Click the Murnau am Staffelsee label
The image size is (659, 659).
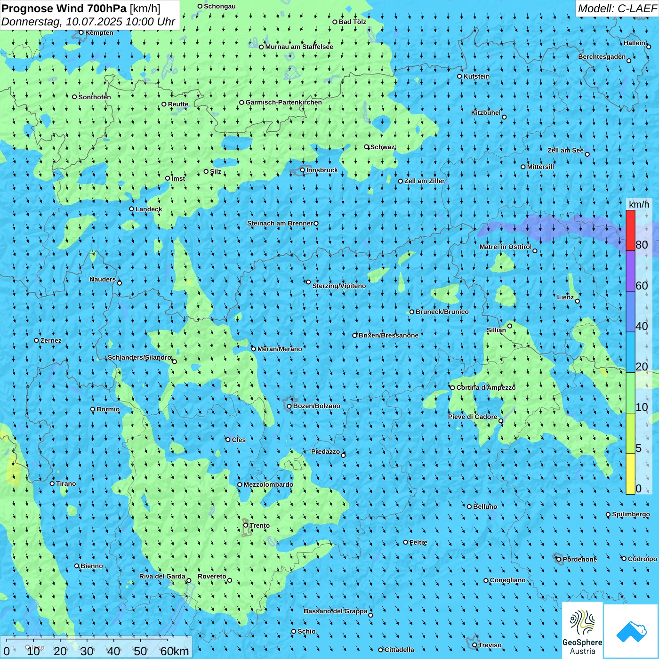[299, 47]
